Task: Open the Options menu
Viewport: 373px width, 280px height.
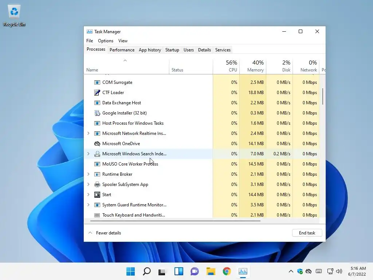Action: point(106,41)
